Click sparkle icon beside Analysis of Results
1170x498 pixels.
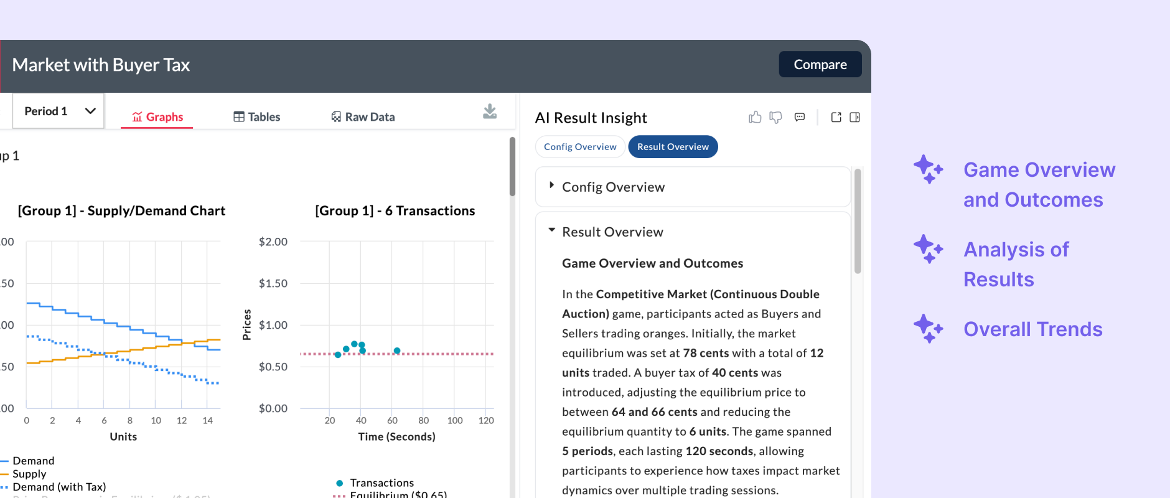coord(928,249)
